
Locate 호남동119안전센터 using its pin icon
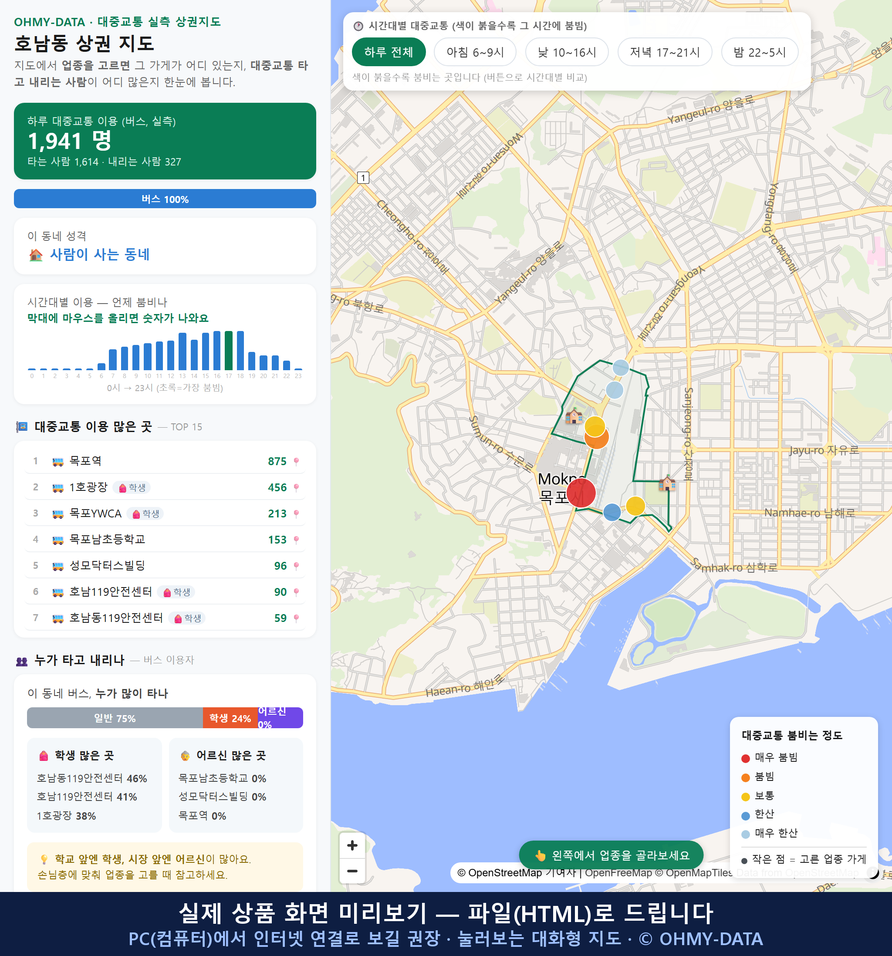point(296,618)
